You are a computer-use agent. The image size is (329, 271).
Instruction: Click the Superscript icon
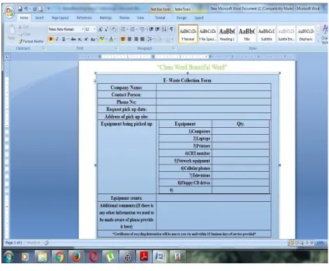click(x=86, y=39)
